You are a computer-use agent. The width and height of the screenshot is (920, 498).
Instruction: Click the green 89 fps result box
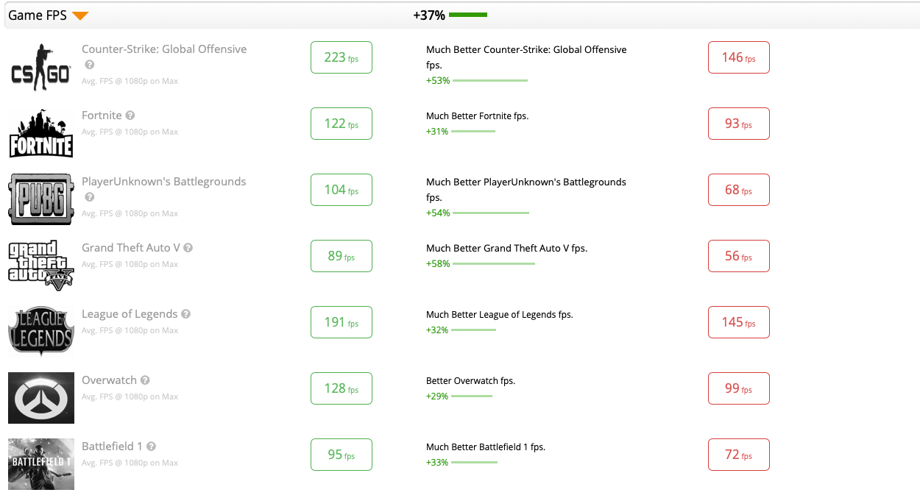342,256
